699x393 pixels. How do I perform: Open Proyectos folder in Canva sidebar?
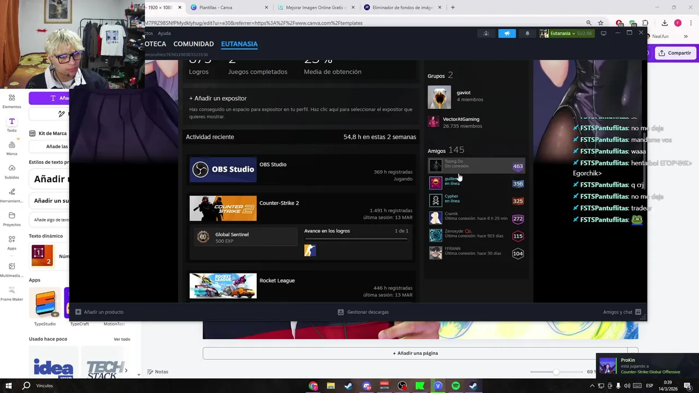pyautogui.click(x=11, y=219)
